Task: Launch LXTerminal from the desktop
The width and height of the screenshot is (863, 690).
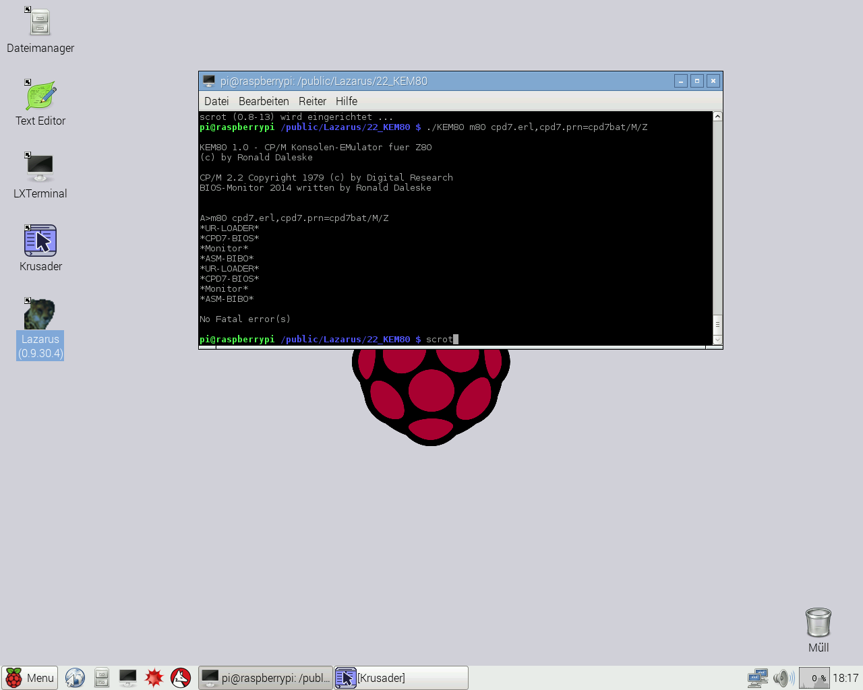Action: point(40,176)
